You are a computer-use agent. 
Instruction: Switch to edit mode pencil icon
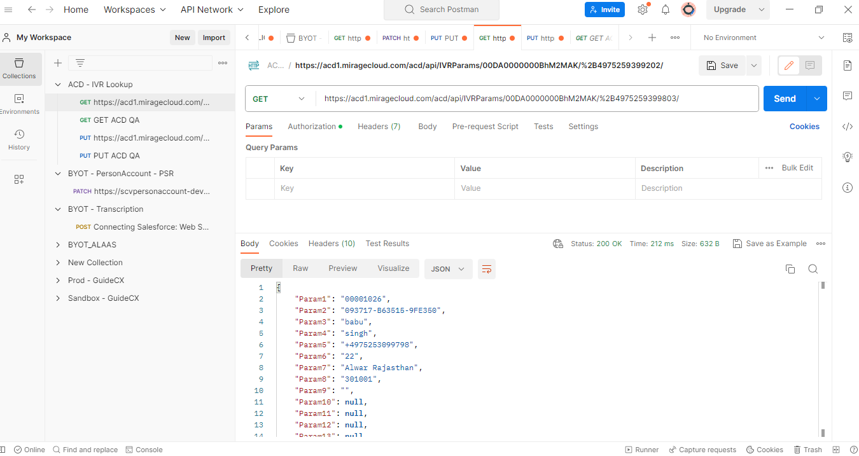(789, 66)
